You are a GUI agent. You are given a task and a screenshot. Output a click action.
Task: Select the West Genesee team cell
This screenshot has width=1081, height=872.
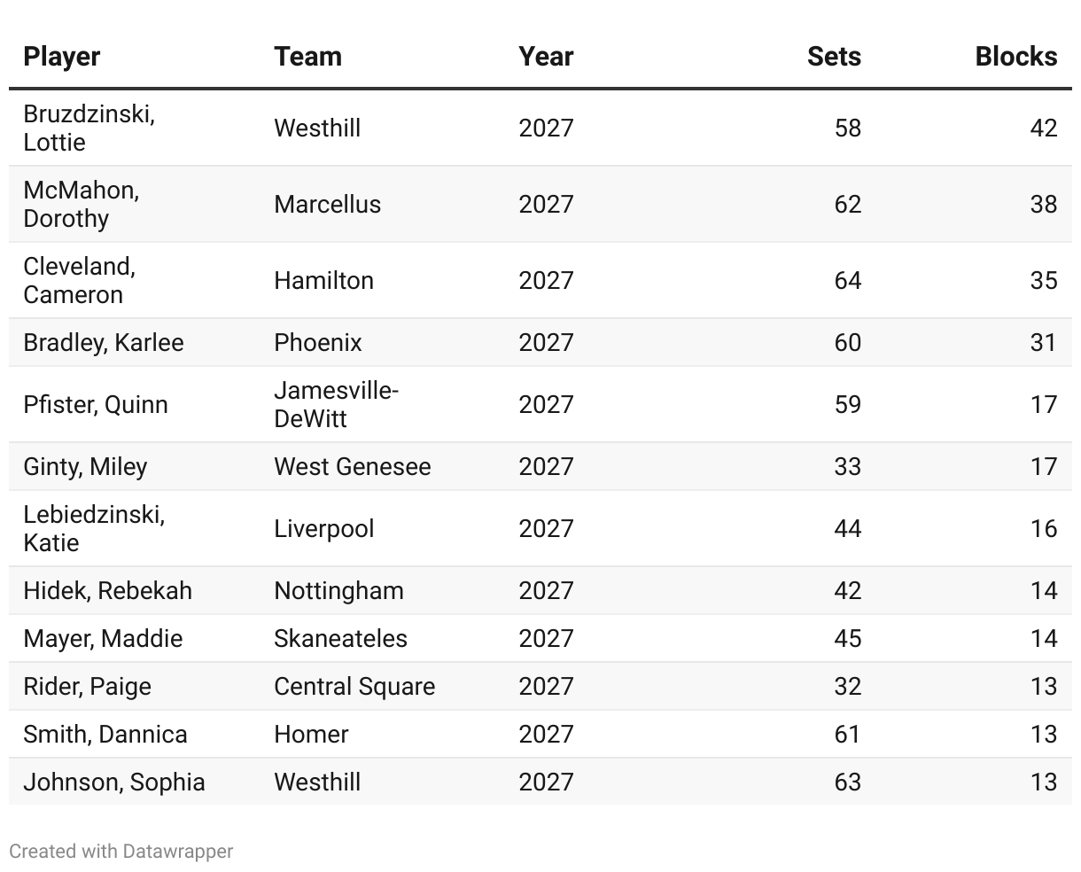pos(352,466)
